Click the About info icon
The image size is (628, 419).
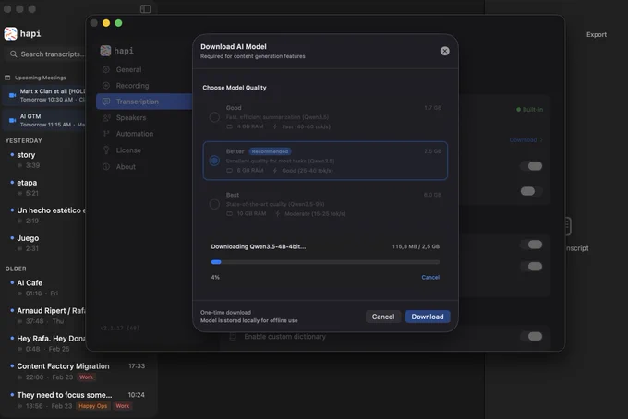tap(106, 166)
